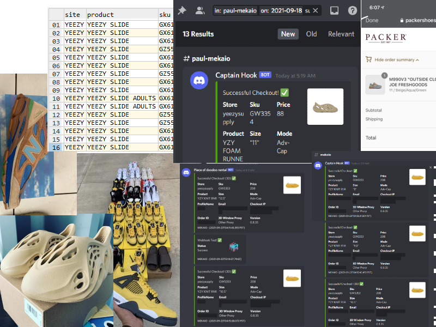
Task: Click the Shipping label in Packer summary
Action: tap(374, 119)
